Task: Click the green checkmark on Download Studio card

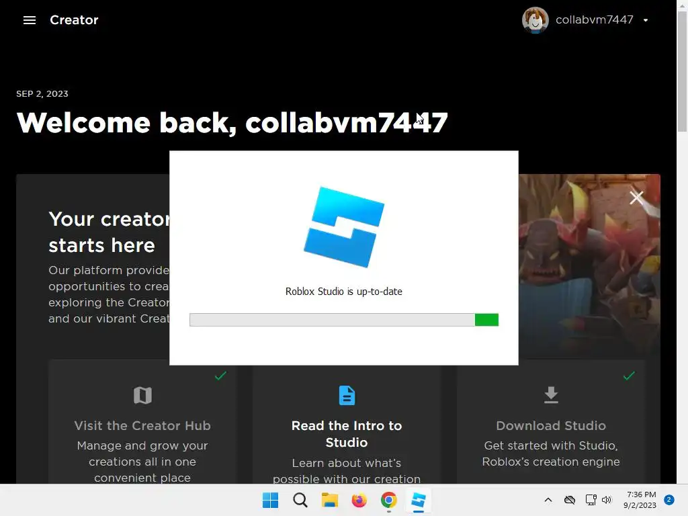Action: (629, 376)
